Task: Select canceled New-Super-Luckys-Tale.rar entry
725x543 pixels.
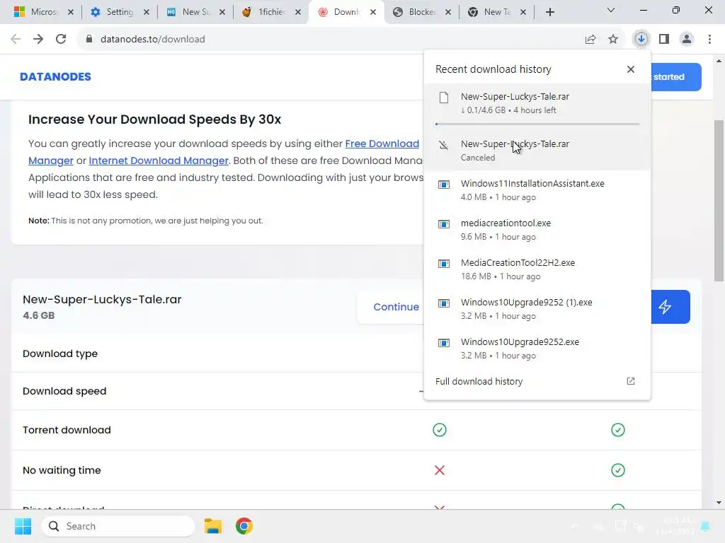Action: 537,150
